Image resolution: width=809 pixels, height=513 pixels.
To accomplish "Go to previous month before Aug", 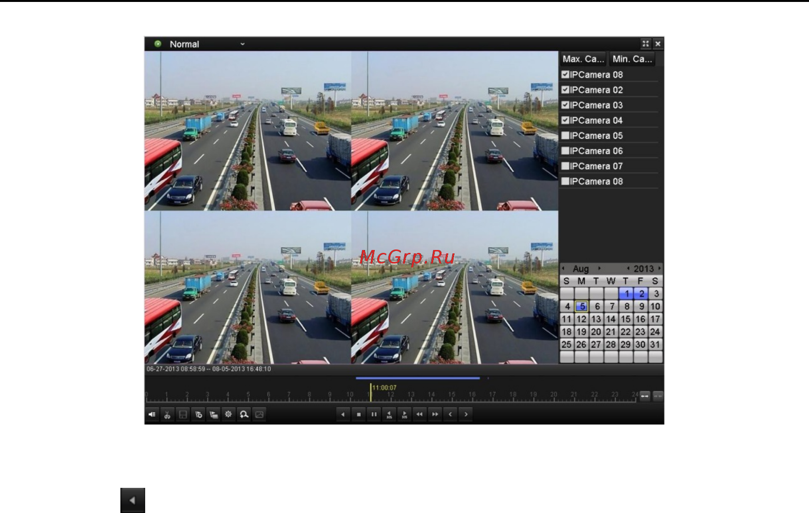I will [x=563, y=268].
